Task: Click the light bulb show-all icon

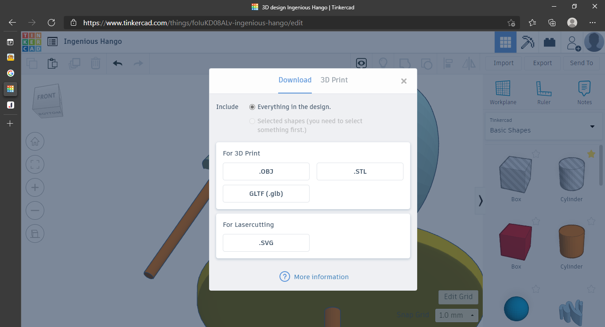Action: coord(383,63)
